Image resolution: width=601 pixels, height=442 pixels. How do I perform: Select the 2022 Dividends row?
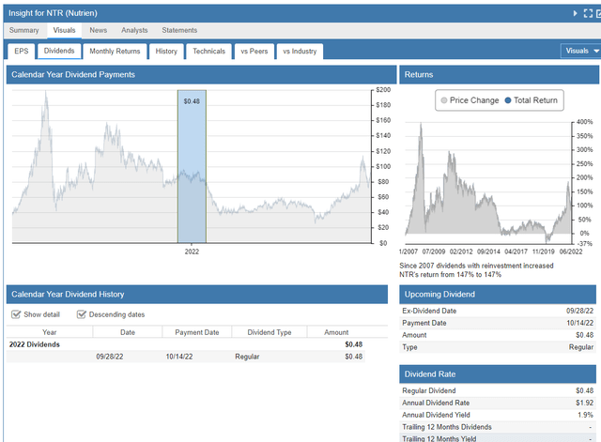pos(186,344)
